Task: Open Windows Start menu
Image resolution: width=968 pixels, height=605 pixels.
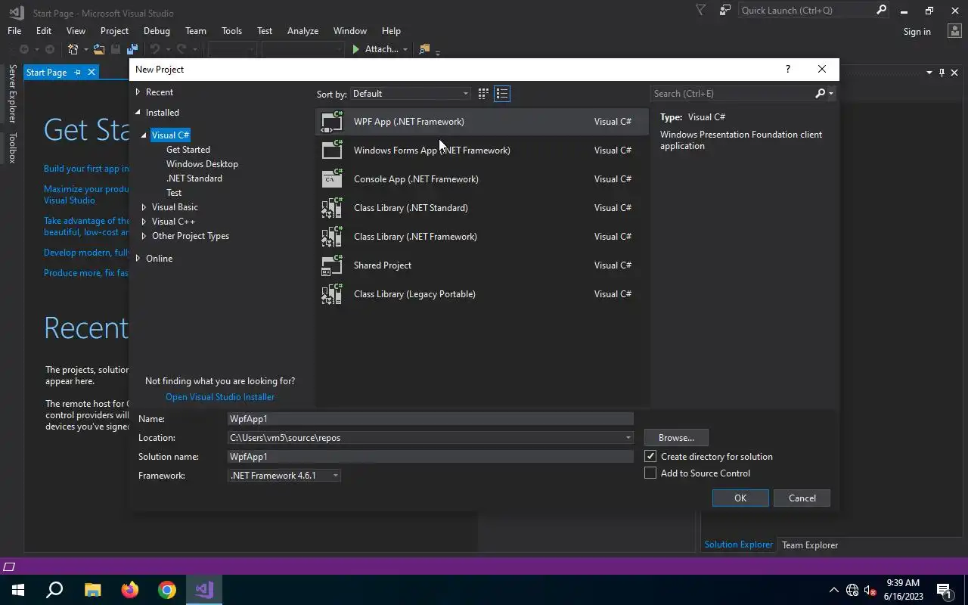Action: click(x=18, y=590)
